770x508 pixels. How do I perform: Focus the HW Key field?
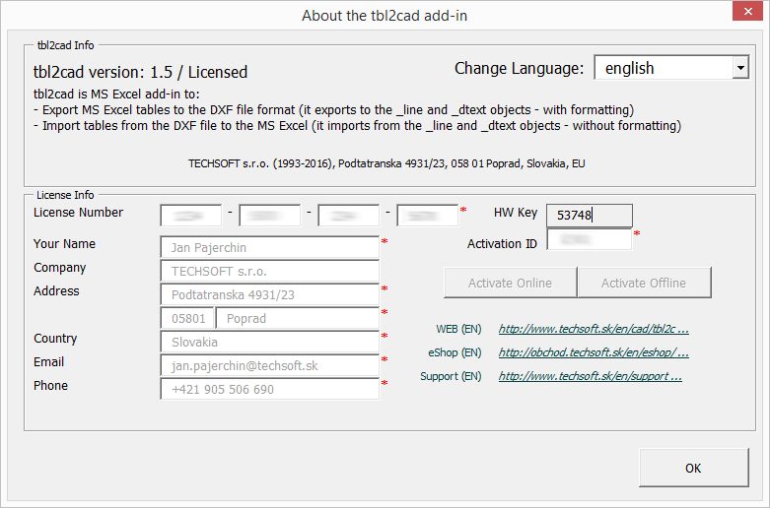click(x=589, y=216)
